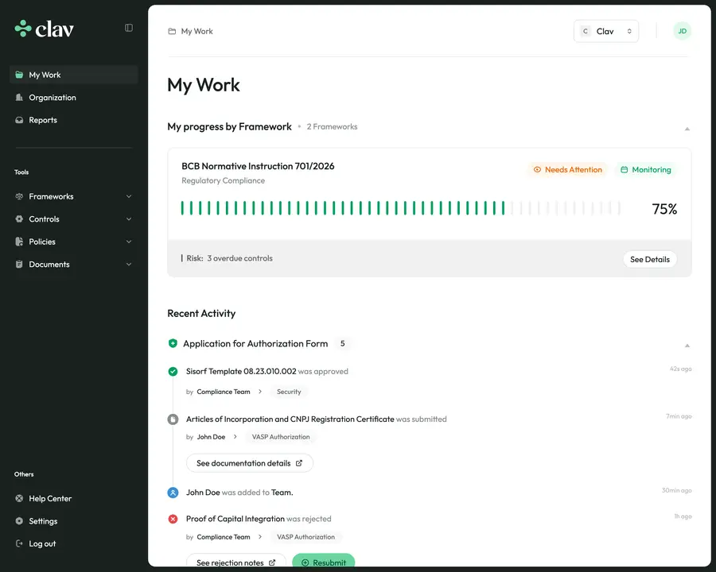Open the Reports section
Image resolution: width=716 pixels, height=572 pixels.
[x=43, y=120]
